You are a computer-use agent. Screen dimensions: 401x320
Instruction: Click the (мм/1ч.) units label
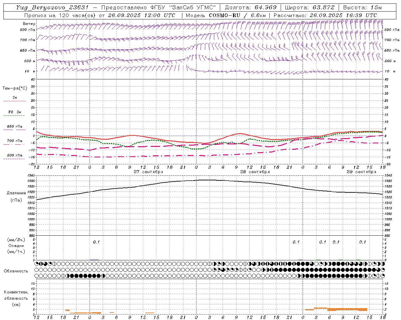click(x=16, y=252)
